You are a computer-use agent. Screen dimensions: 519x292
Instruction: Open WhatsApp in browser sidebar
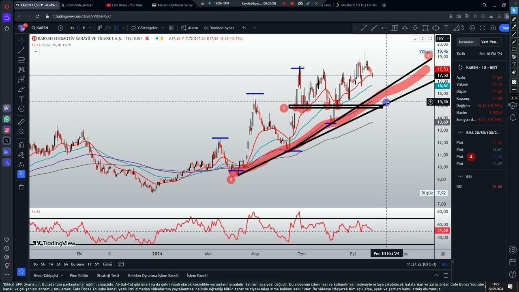(x=6, y=119)
